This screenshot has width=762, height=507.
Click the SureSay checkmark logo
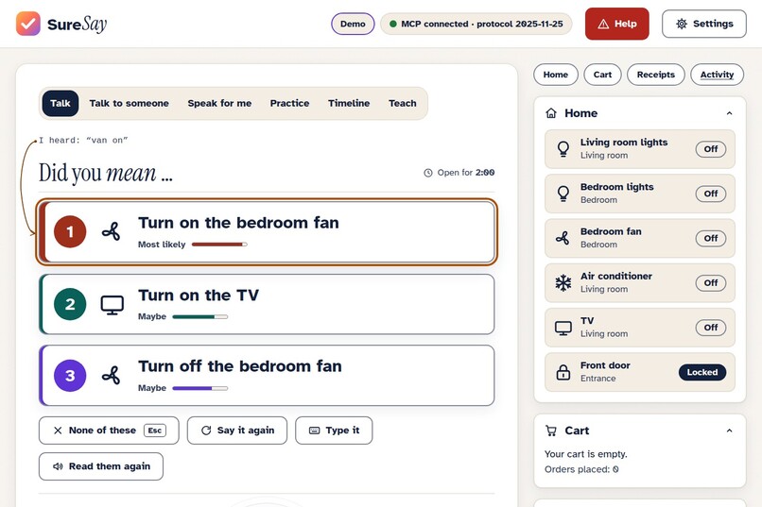[x=28, y=24]
